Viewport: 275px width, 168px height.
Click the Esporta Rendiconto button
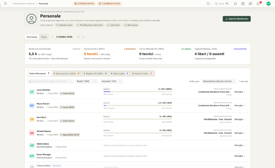pyautogui.click(x=237, y=19)
